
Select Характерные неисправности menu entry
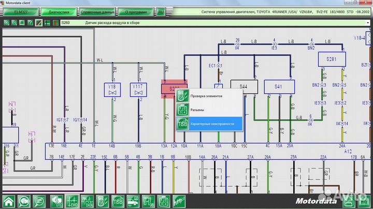coord(212,124)
